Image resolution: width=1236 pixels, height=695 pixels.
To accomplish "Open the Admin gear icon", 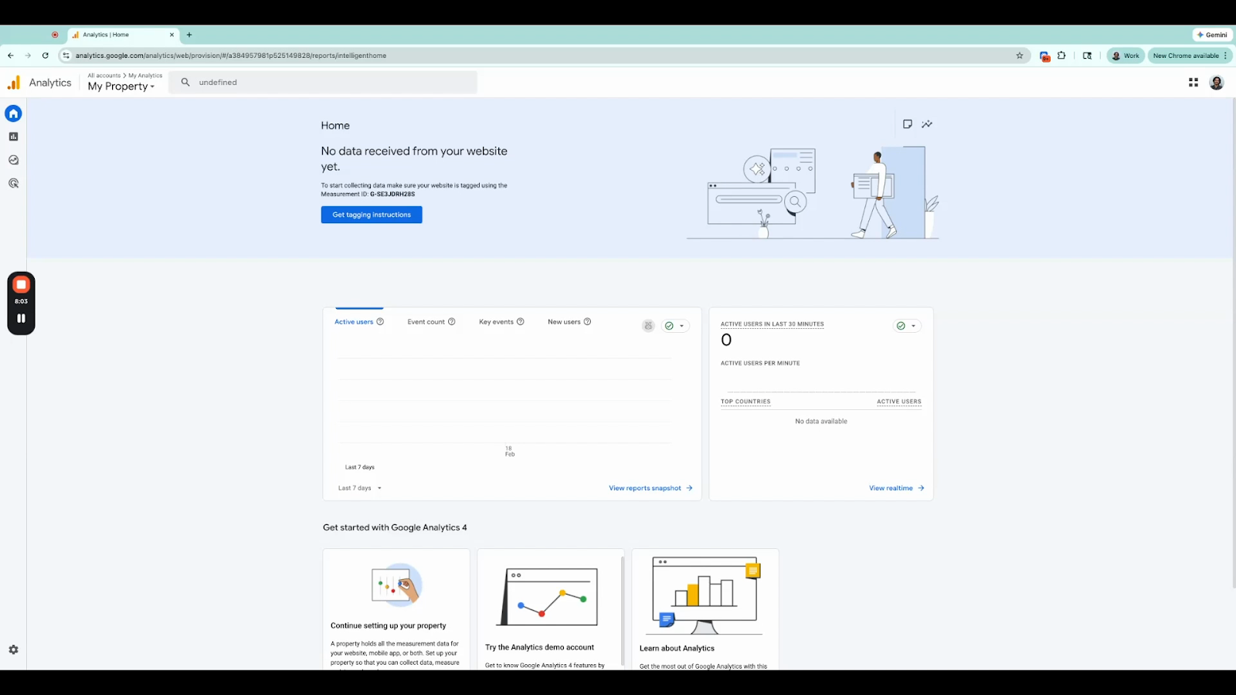I will 13,650.
